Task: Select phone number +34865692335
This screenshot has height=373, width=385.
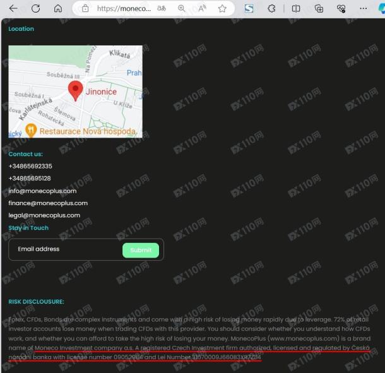Action: click(30, 166)
